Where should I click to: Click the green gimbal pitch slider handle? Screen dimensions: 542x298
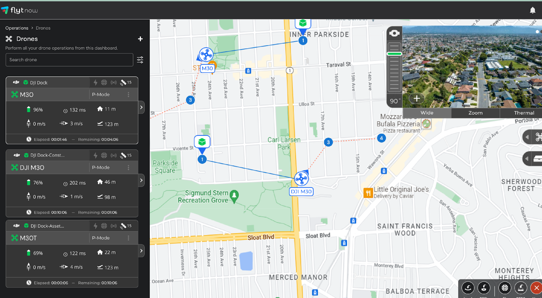tap(394, 54)
